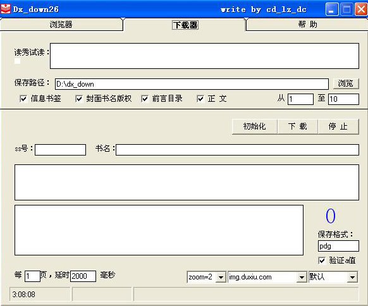Click the 3:08:08 status bar time
Screen dimensions: 368x306
tap(23, 294)
